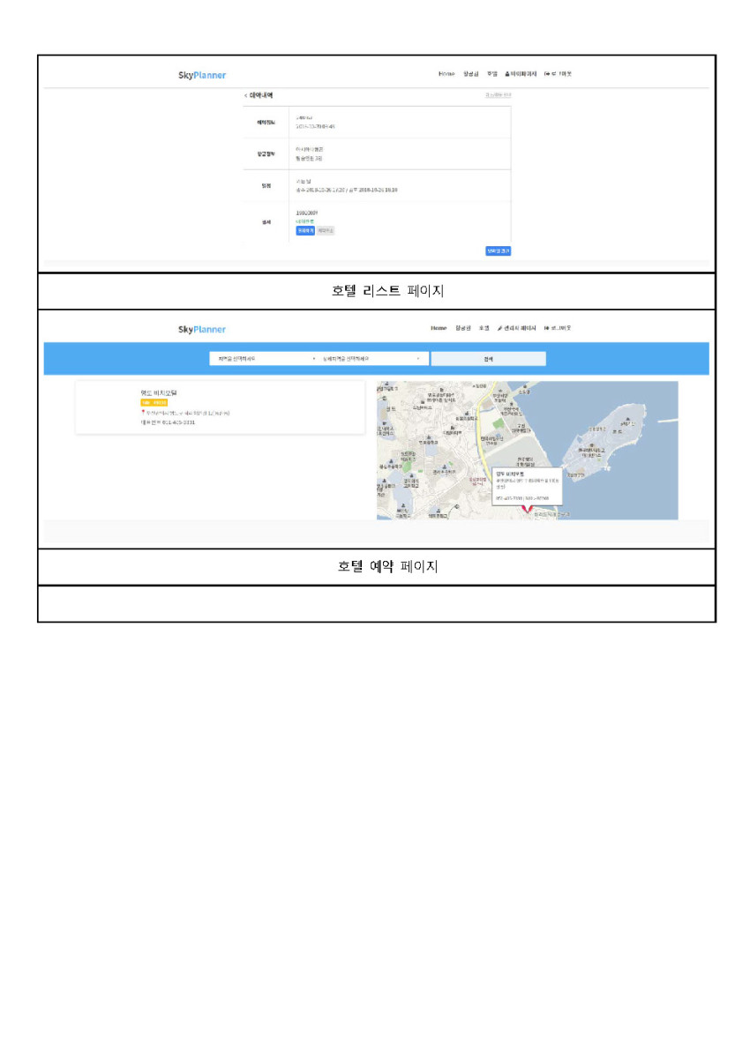
Task: Click the 검색 search button in the blue bar
Action: tap(488, 359)
